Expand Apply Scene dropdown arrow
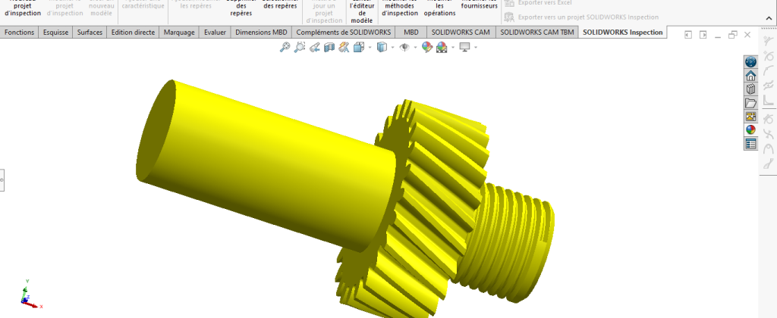 (453, 48)
